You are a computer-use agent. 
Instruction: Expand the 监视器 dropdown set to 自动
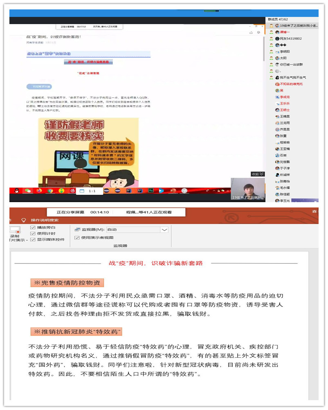(x=164, y=230)
